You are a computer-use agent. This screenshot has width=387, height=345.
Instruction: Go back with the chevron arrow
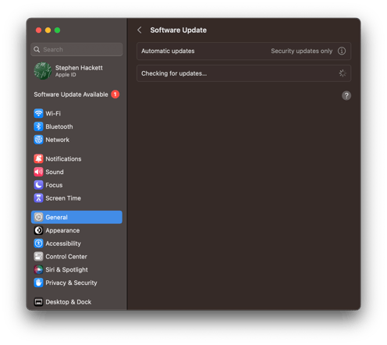pos(140,30)
